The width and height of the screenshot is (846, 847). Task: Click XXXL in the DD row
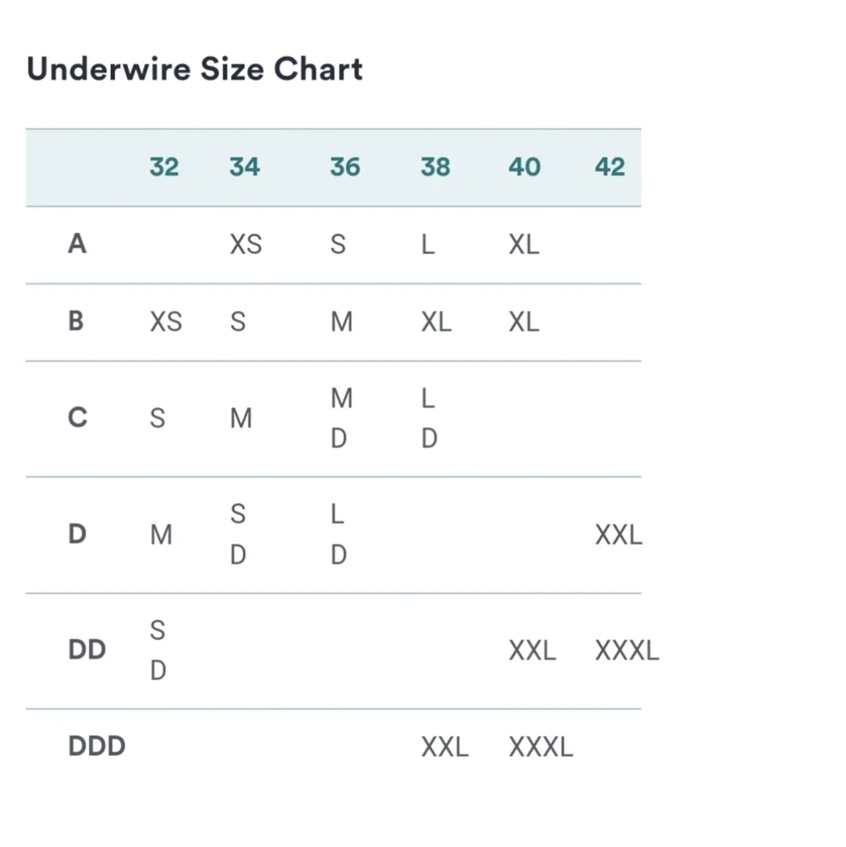pyautogui.click(x=627, y=651)
